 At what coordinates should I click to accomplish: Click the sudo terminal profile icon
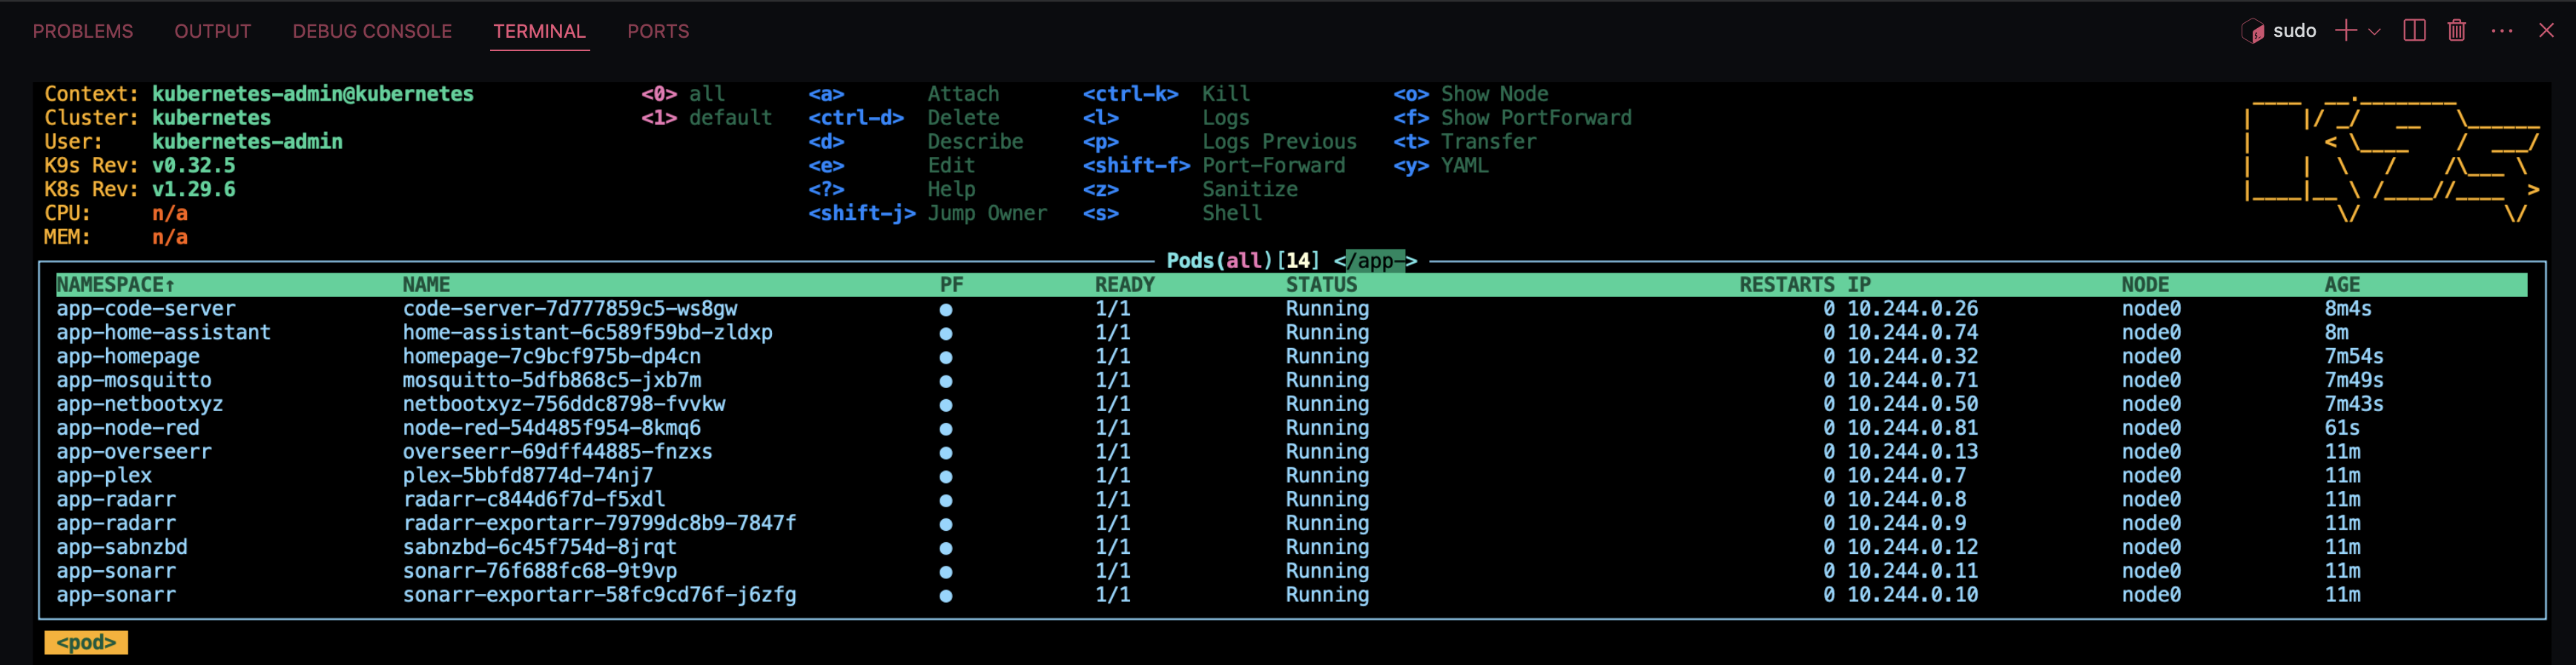pos(2252,31)
